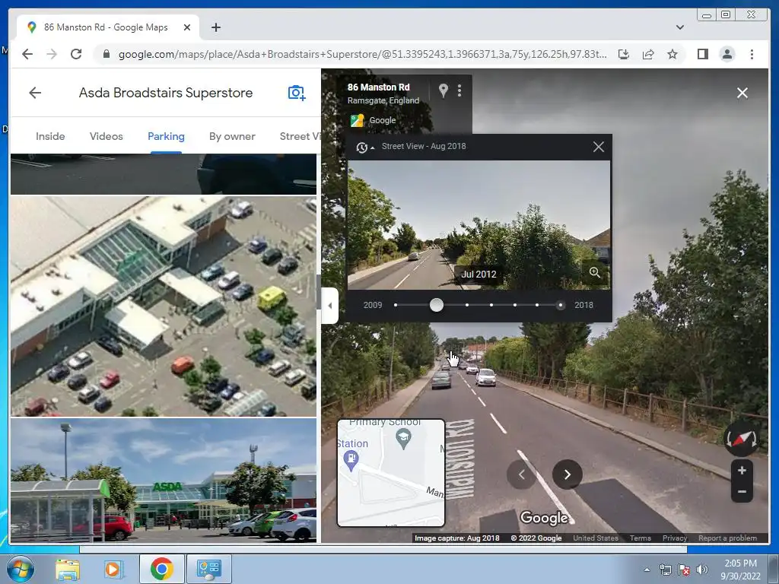Close the 86 Manston Rd tab
Viewport: 779px width, 584px height.
[x=187, y=27]
